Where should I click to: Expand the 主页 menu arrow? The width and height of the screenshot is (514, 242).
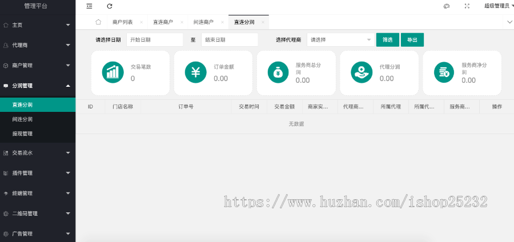tap(68, 25)
